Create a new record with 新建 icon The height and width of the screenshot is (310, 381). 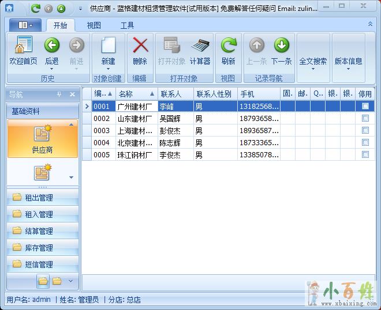point(108,46)
